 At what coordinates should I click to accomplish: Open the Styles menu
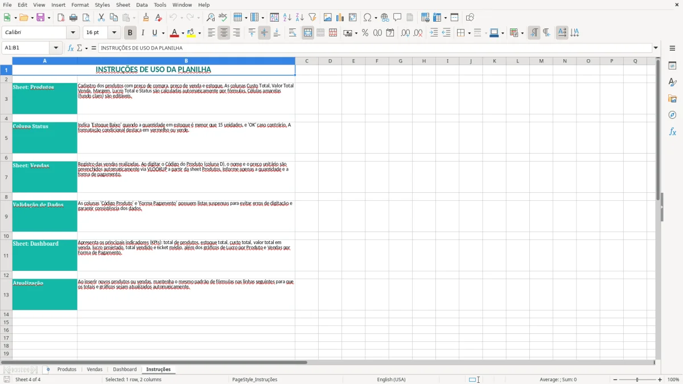pos(102,5)
